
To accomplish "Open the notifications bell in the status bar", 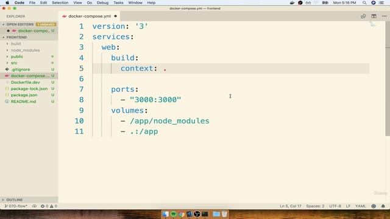I will coord(383,206).
